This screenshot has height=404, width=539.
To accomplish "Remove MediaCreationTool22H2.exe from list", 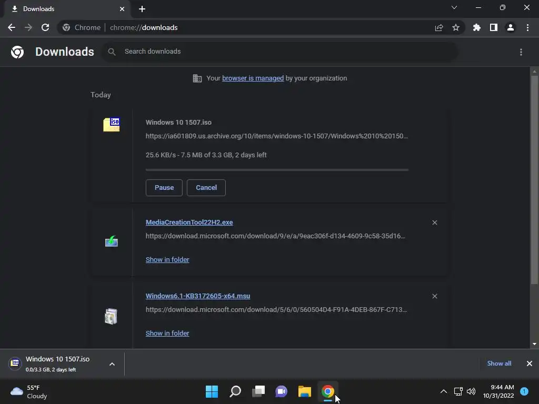I will point(434,223).
